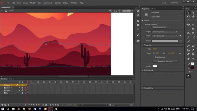Click the Center Stage icon
This screenshot has width=197, height=111.
[x=119, y=11]
